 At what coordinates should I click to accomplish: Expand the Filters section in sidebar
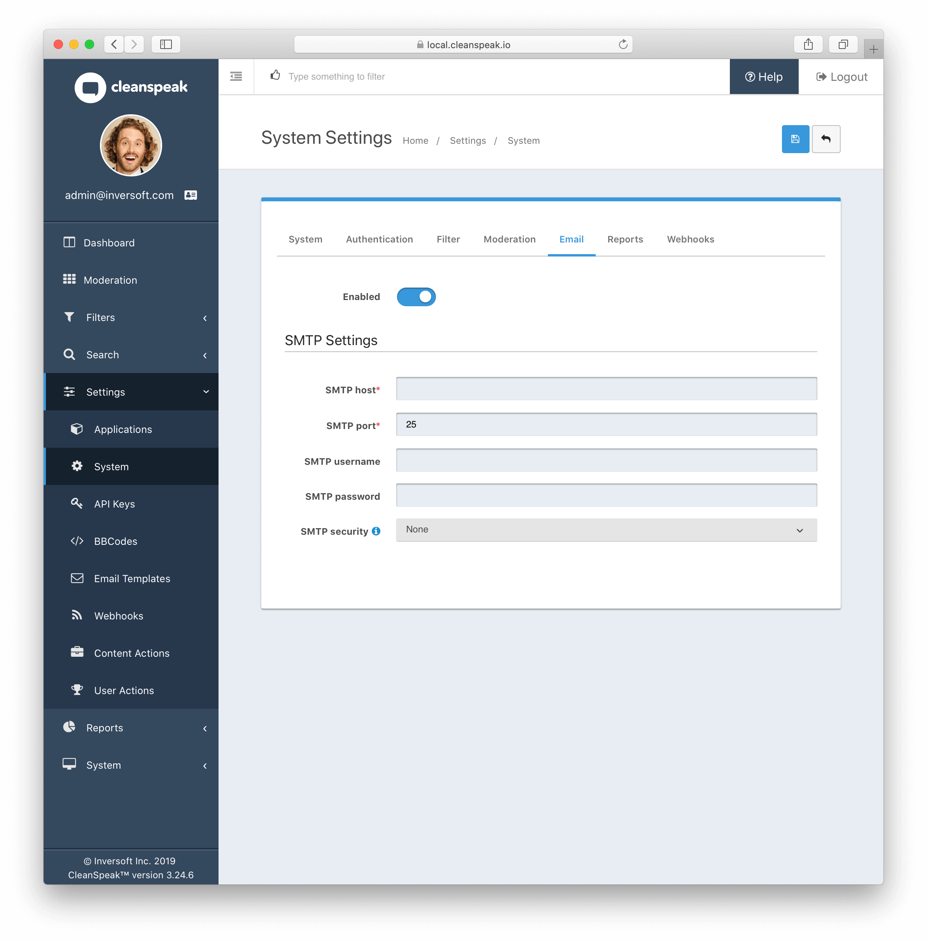pyautogui.click(x=131, y=317)
